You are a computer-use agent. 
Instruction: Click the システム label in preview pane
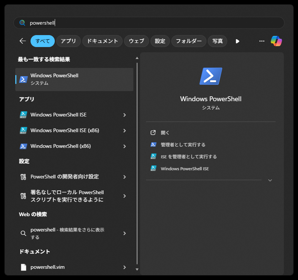(x=211, y=108)
